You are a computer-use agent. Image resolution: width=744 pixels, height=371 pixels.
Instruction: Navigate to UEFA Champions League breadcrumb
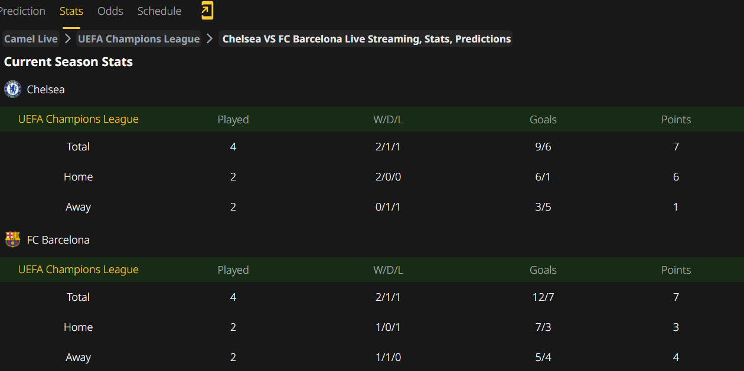coord(139,39)
